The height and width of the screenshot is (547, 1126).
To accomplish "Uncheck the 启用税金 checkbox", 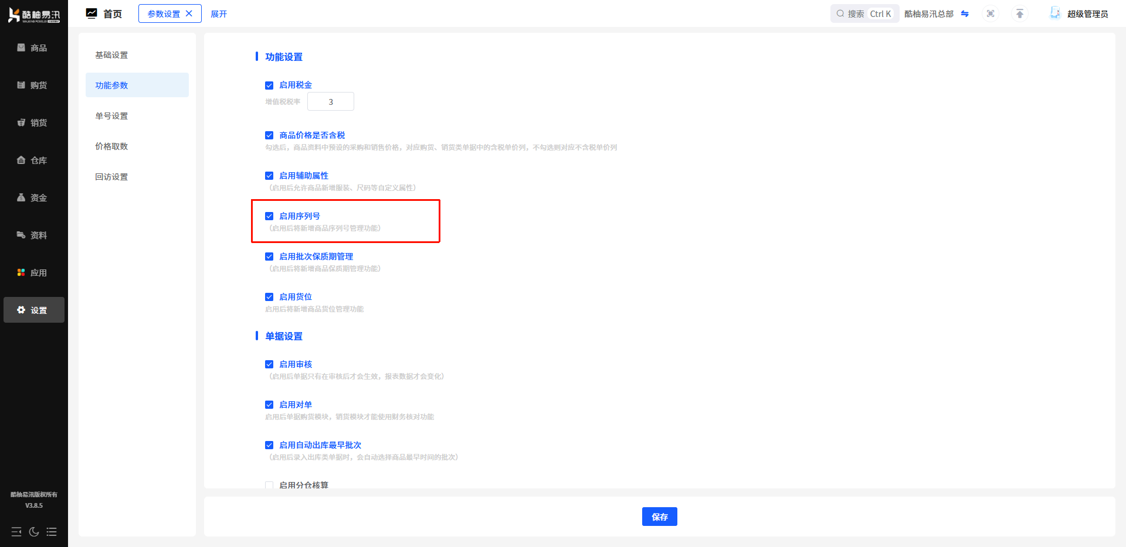I will click(x=269, y=86).
